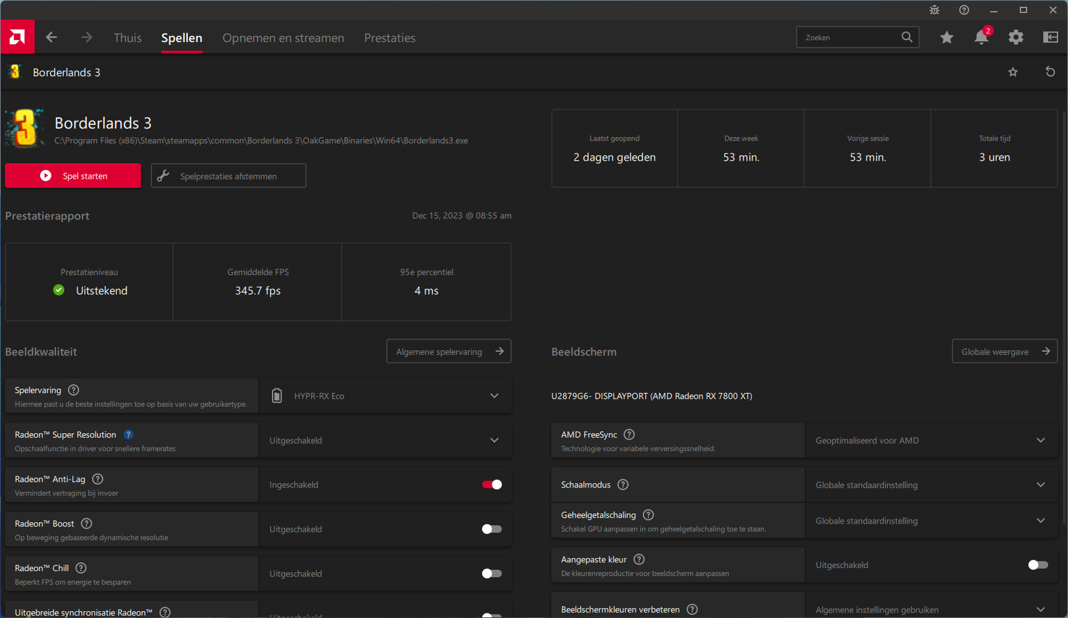
Task: Go forward with the right arrow
Action: click(x=87, y=37)
